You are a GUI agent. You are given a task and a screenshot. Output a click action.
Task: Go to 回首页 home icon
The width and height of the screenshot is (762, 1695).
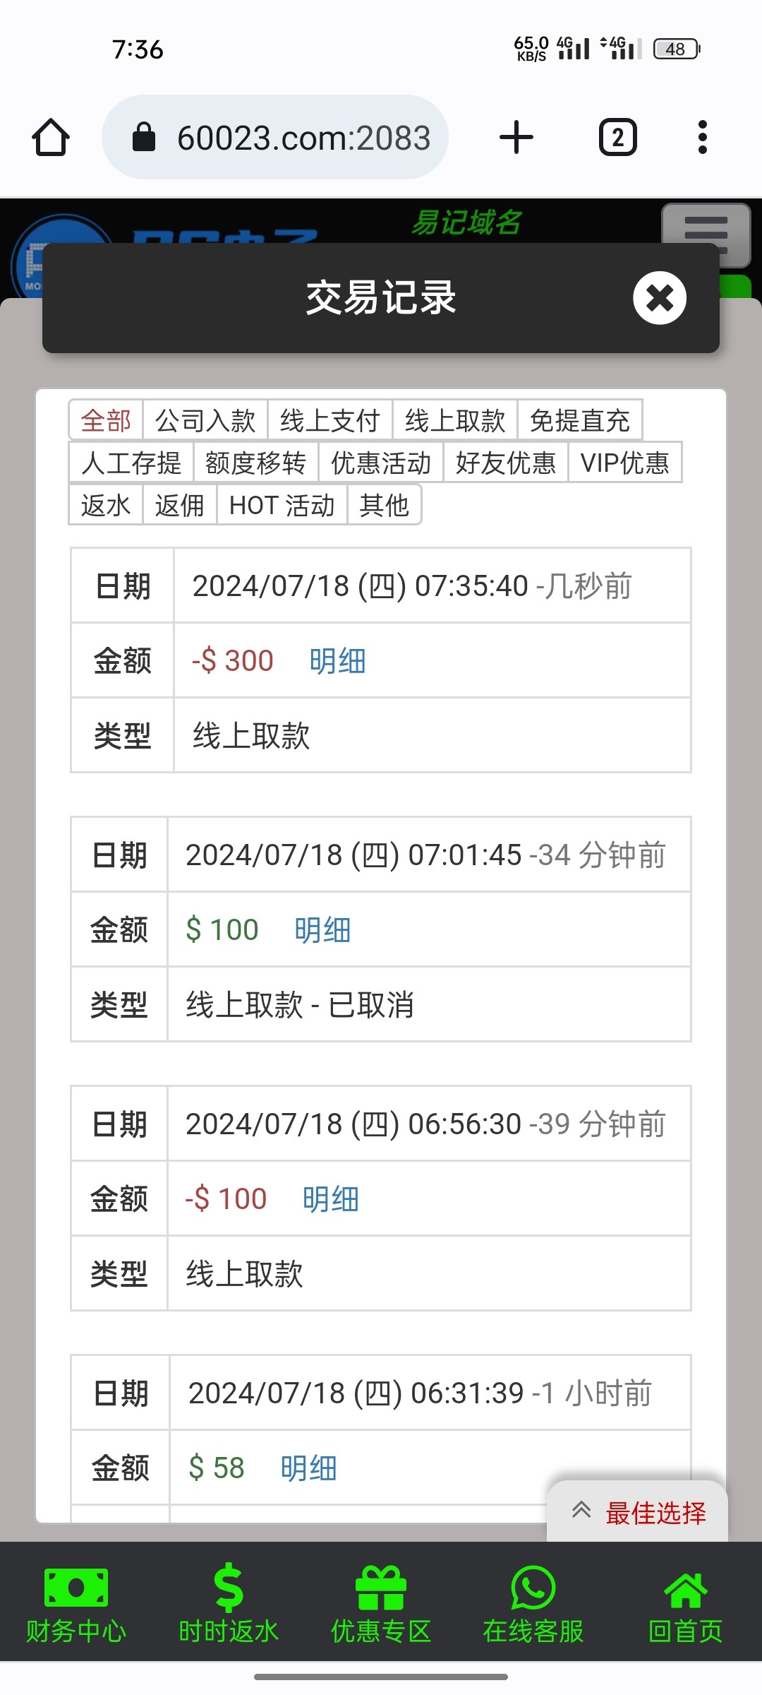tap(686, 1605)
